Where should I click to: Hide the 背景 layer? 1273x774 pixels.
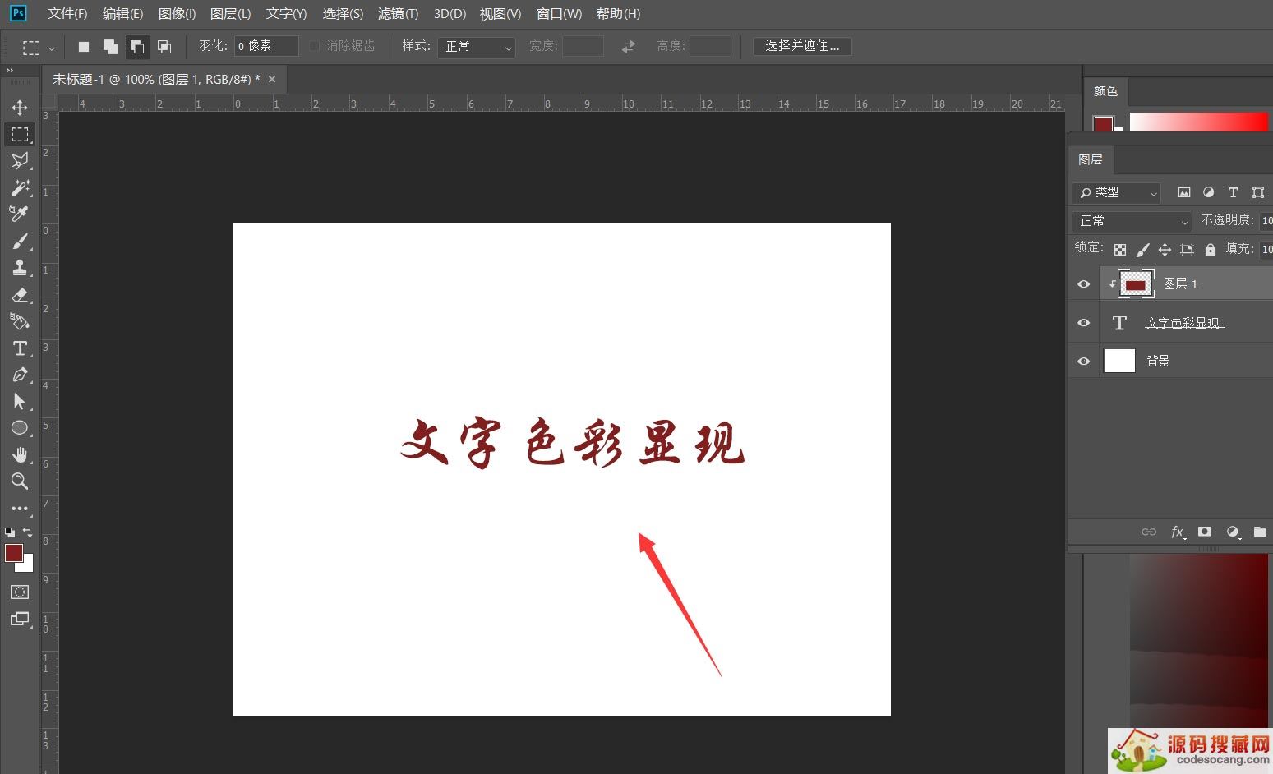click(1083, 361)
